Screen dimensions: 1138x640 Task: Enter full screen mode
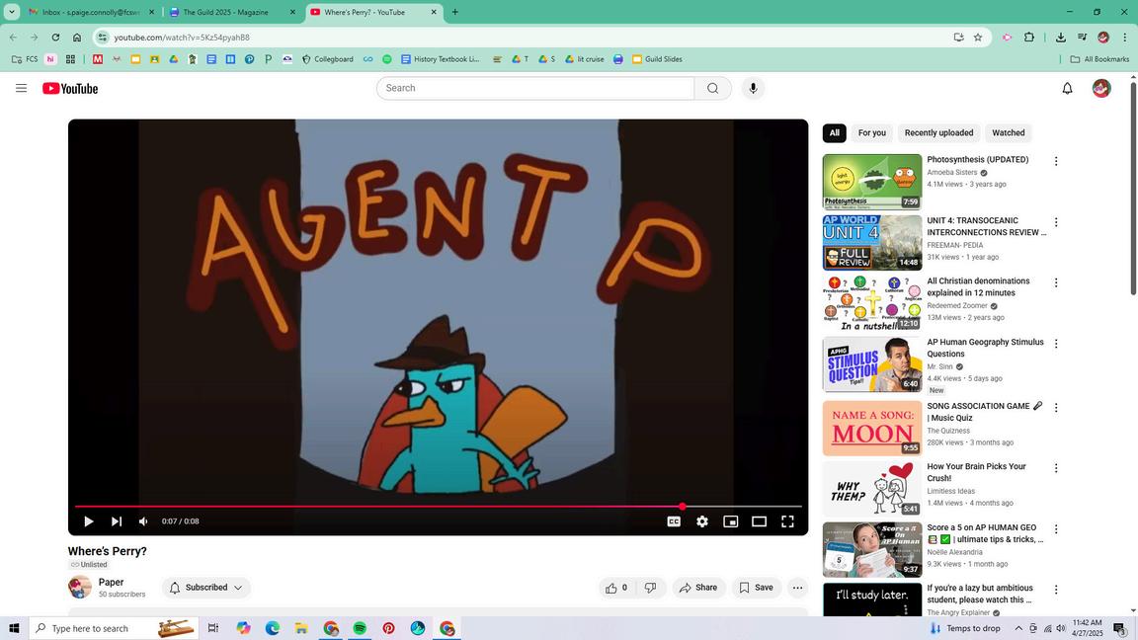coord(787,521)
